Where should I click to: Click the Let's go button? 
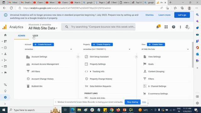pyautogui.click(x=182, y=15)
